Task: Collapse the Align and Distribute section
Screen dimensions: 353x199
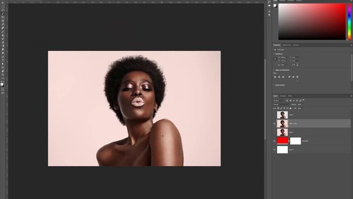Action: tap(274, 70)
